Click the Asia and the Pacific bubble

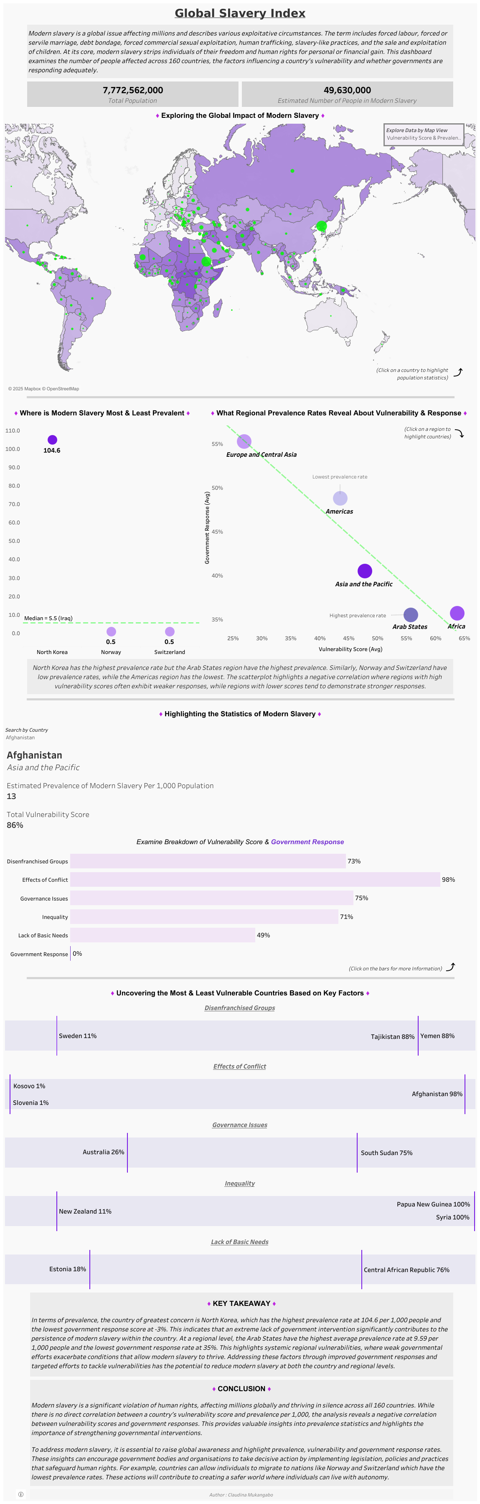[x=364, y=571]
